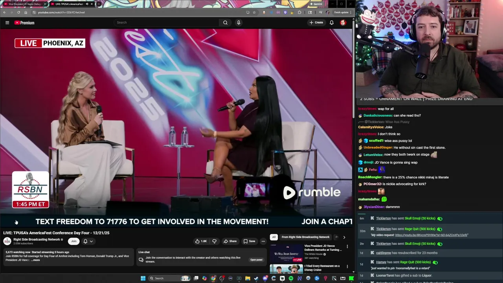
Task: Save video to a playlist
Action: [x=249, y=241]
